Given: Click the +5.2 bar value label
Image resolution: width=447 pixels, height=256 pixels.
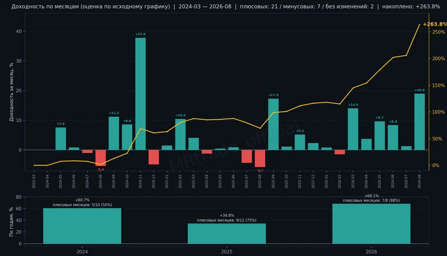Looking at the screenshot, I should (x=300, y=131).
